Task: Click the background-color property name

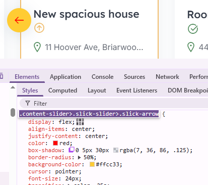Action: [55, 164]
